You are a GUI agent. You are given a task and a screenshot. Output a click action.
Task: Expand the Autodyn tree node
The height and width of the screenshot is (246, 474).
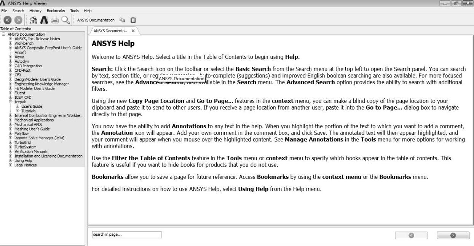click(11, 61)
